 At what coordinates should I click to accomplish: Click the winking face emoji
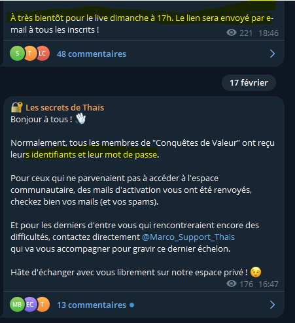256,272
